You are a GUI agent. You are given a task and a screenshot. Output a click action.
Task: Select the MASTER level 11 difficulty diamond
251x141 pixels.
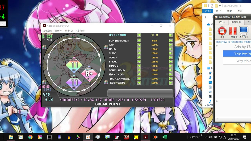coord(74,83)
